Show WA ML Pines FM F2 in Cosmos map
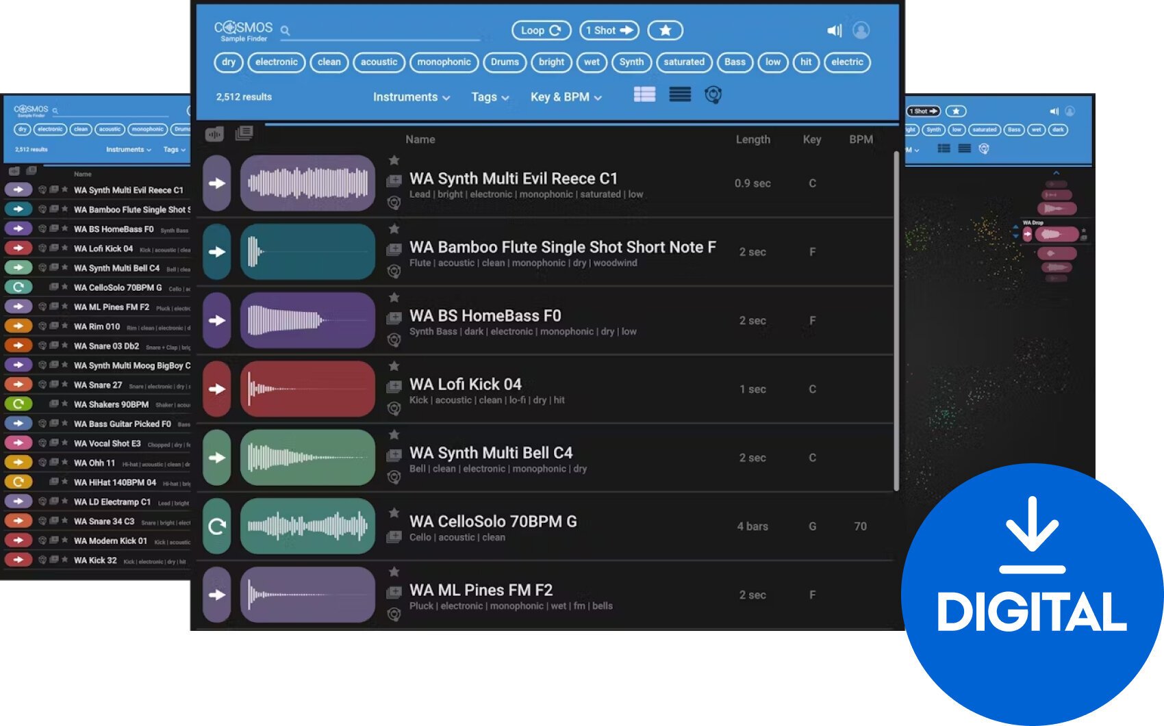Screen dimensions: 1164x726 (394, 614)
